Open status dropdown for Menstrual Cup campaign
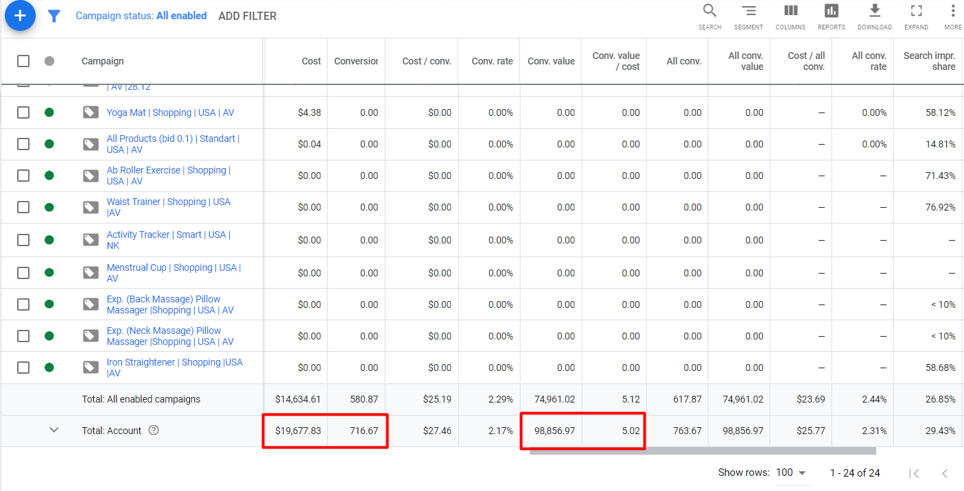Image resolution: width=964 pixels, height=491 pixels. [49, 273]
